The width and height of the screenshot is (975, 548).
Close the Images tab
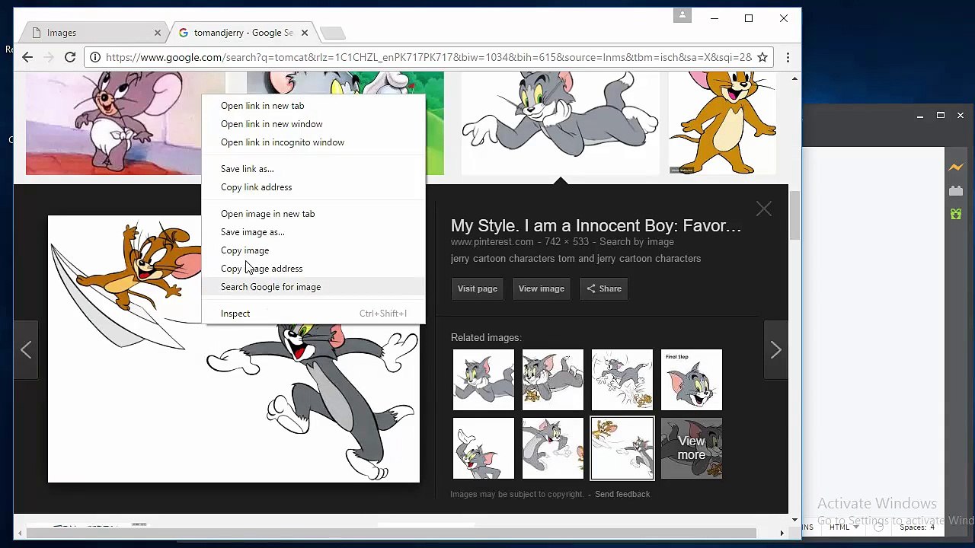point(158,33)
